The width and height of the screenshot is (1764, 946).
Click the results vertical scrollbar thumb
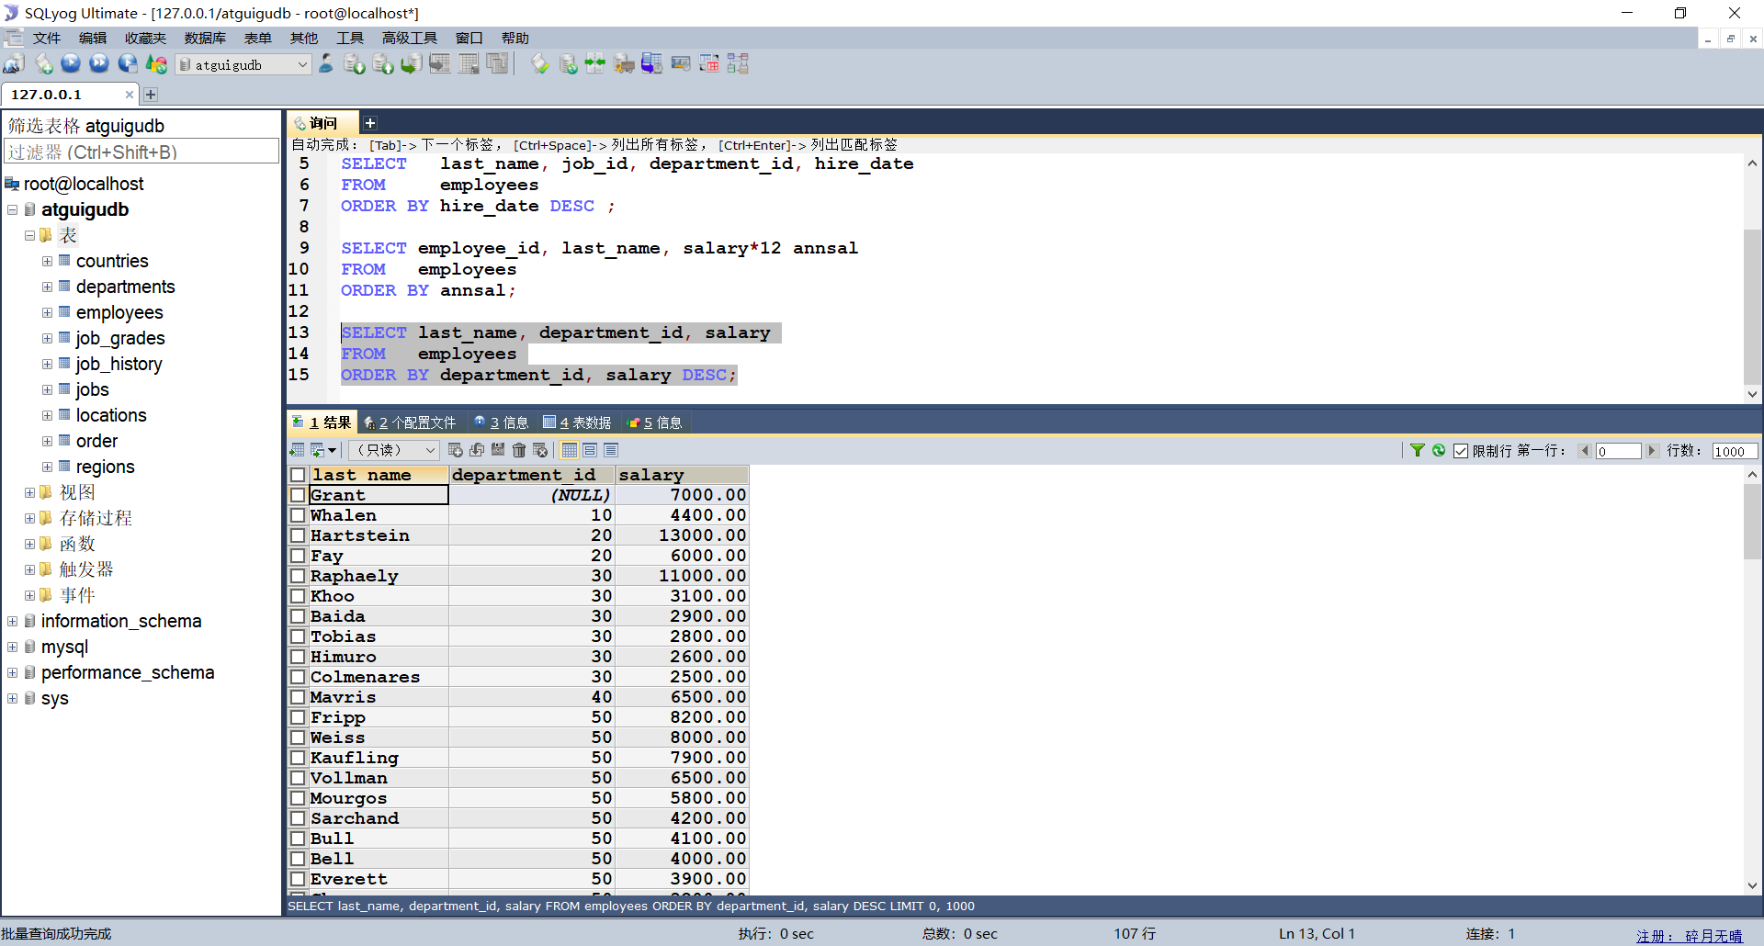[1752, 521]
